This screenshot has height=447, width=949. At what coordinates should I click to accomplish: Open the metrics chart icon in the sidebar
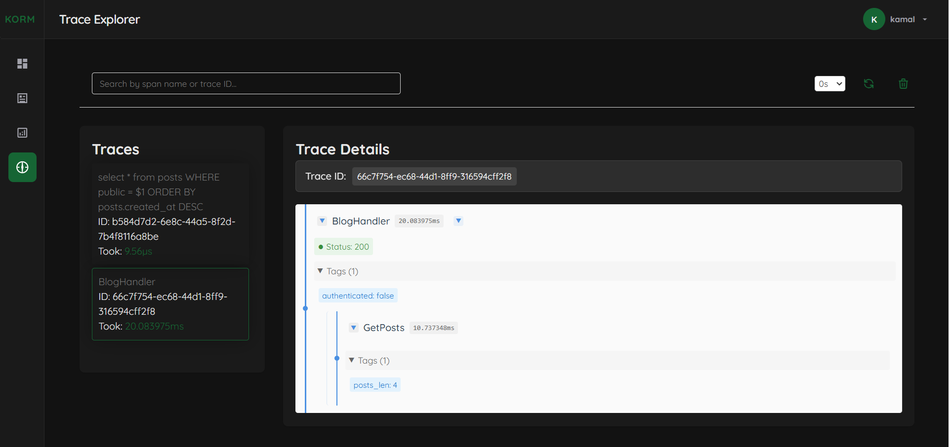(x=22, y=133)
